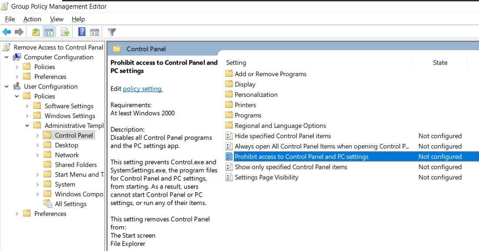Click the All Settings icon in the tree
The width and height of the screenshot is (479, 251).
point(48,204)
